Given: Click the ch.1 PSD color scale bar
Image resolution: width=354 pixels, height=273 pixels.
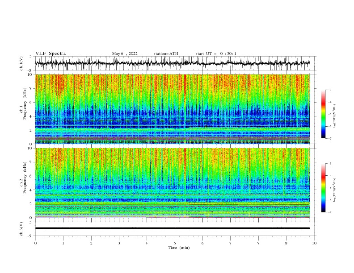Looking at the screenshot, I should [323, 114].
